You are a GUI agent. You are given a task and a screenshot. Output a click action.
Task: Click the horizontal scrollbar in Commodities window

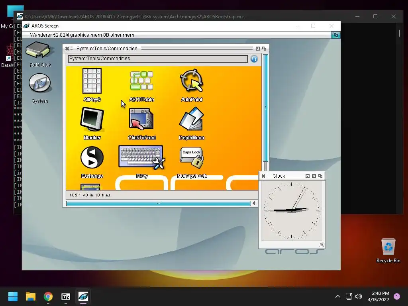(x=159, y=204)
